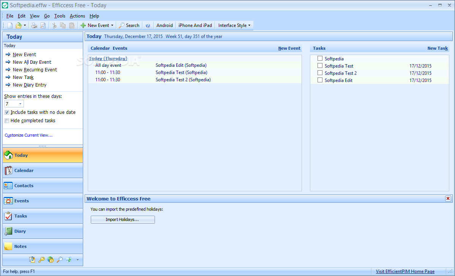Open the Events section in navigation pane

(x=43, y=200)
